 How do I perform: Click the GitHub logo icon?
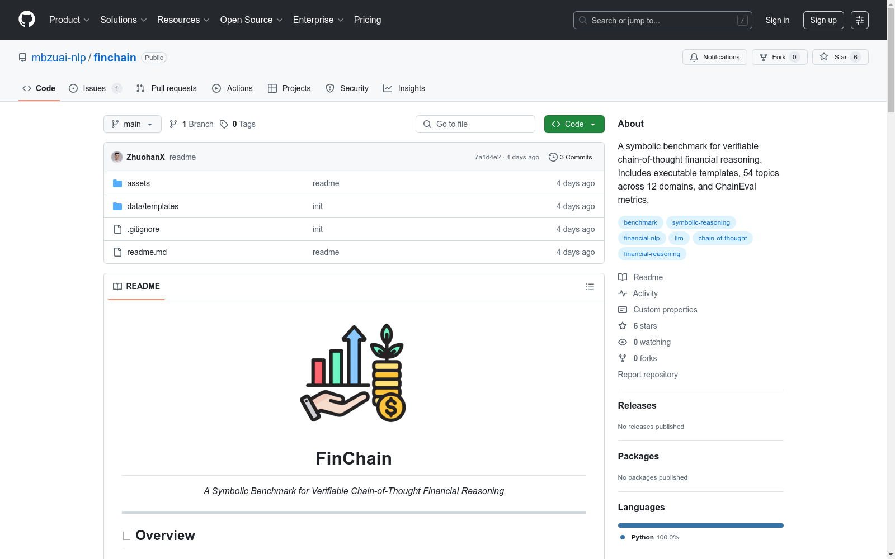tap(27, 20)
